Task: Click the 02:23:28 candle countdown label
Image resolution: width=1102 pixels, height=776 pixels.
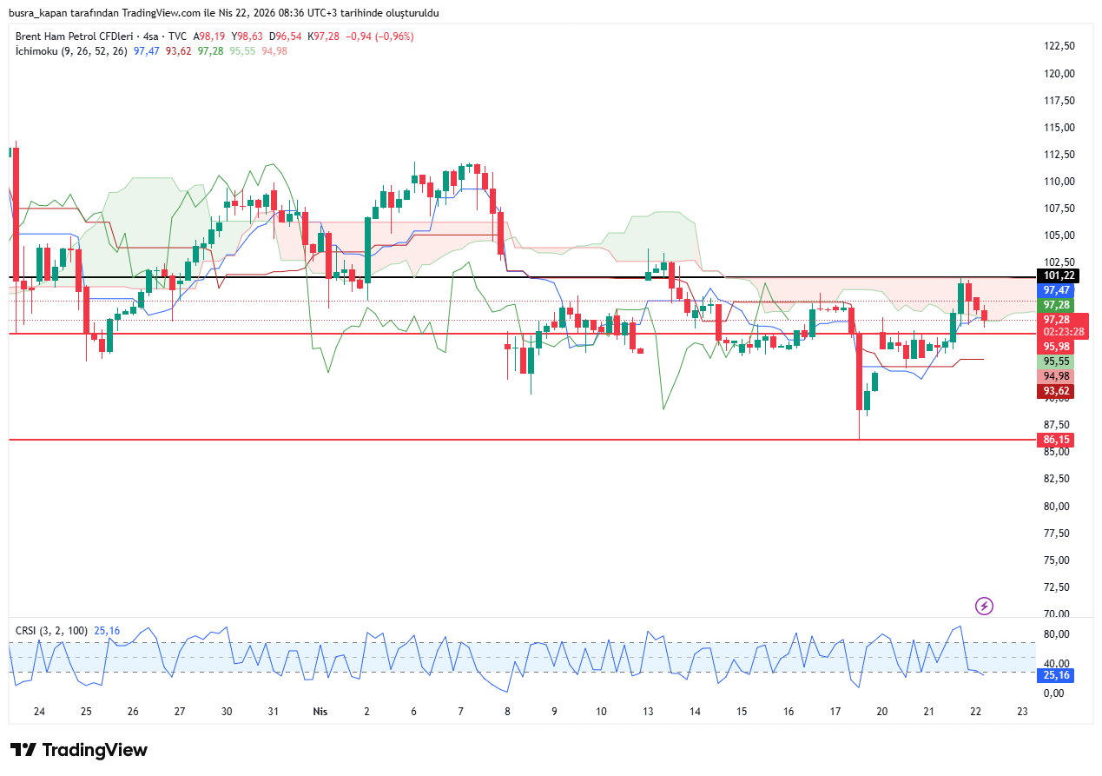Action: 1063,331
